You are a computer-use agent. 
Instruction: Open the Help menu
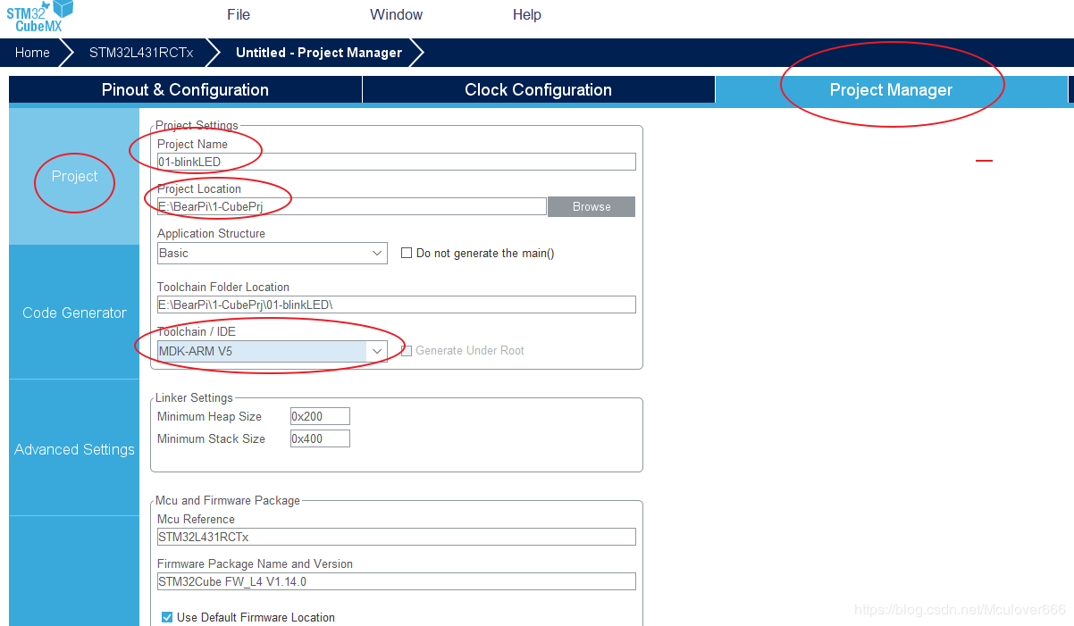click(527, 14)
